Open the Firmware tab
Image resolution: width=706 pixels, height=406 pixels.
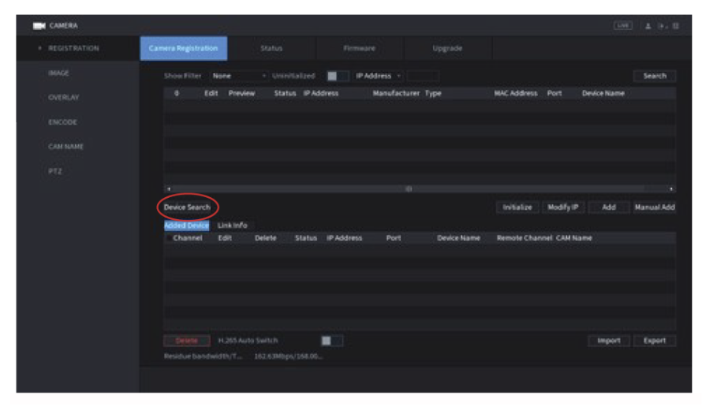pyautogui.click(x=359, y=48)
